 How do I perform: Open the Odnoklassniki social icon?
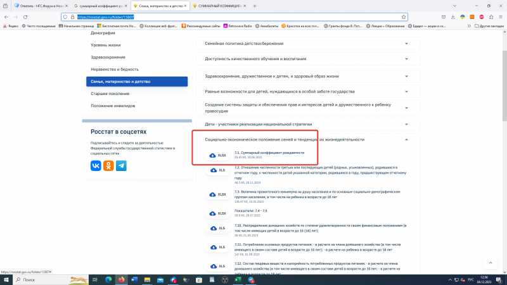pos(108,165)
